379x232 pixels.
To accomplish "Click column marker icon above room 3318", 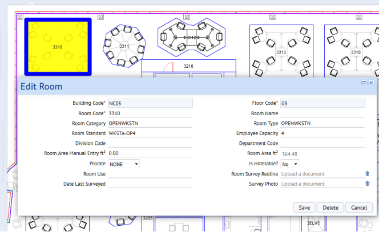I will 359,17.
